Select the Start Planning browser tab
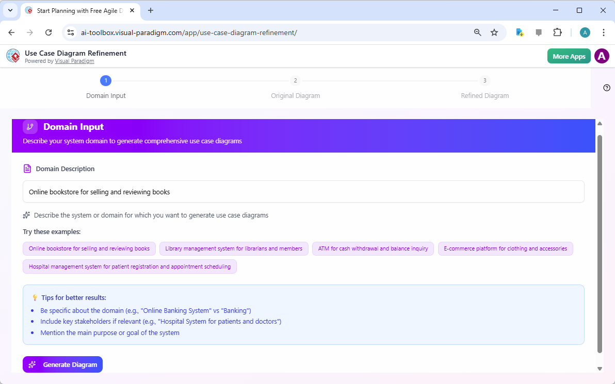Image resolution: width=615 pixels, height=384 pixels. click(80, 10)
